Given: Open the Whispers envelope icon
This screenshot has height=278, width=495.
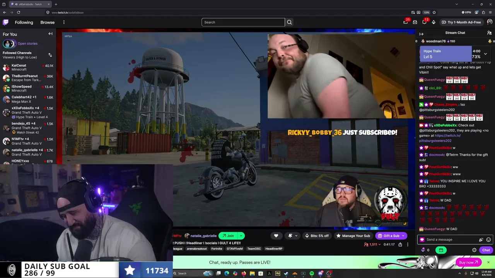Looking at the screenshot, I should [x=415, y=22].
